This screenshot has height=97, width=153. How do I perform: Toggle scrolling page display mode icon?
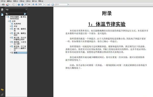click(48, 5)
